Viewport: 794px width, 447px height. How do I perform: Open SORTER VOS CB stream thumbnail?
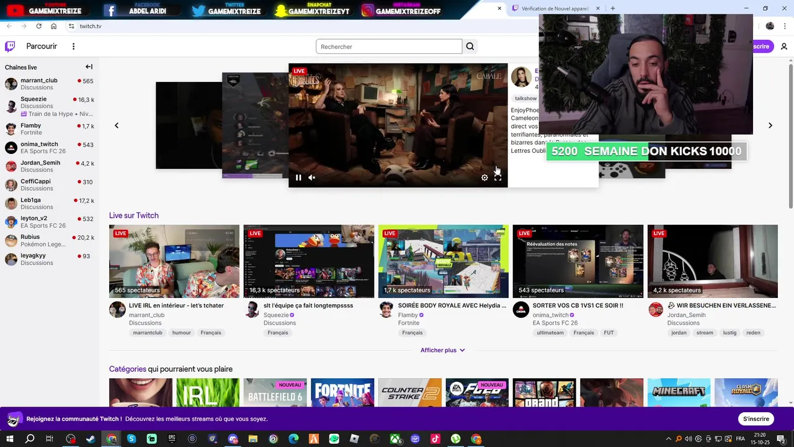(578, 261)
